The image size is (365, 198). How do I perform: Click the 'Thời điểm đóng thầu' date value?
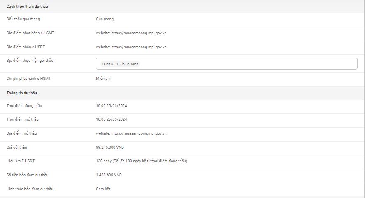[x=111, y=106]
